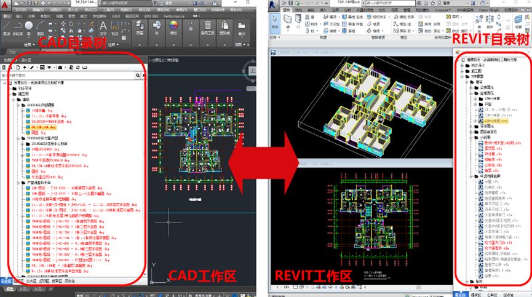
Task: Expand the 视图 view panel dropdown in AutoCAD ribbon
Action: pos(241,44)
